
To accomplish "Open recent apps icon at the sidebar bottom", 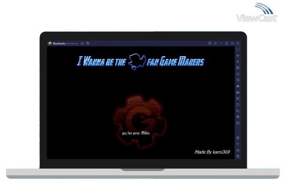I will 238,156.
